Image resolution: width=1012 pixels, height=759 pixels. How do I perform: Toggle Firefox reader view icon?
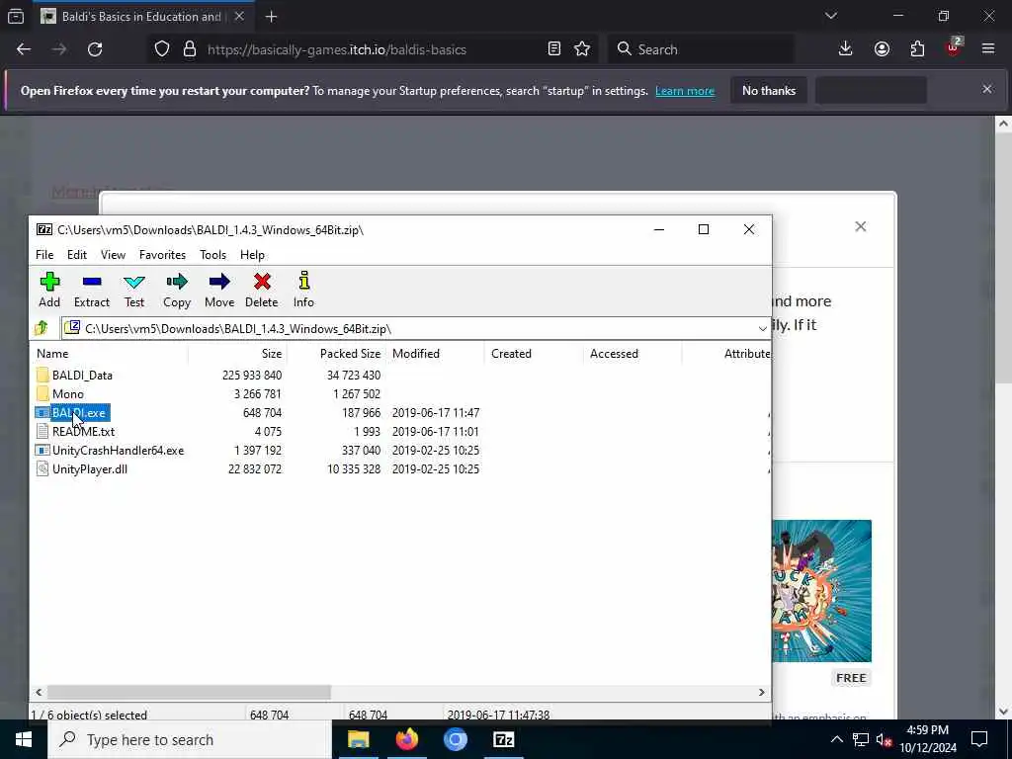(553, 49)
